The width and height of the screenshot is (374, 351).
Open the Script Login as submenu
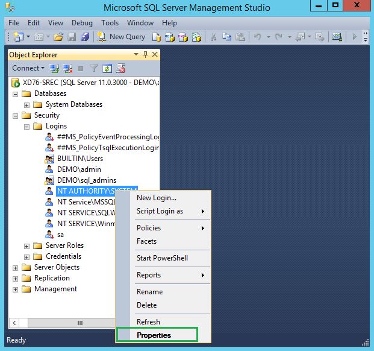tap(160, 211)
